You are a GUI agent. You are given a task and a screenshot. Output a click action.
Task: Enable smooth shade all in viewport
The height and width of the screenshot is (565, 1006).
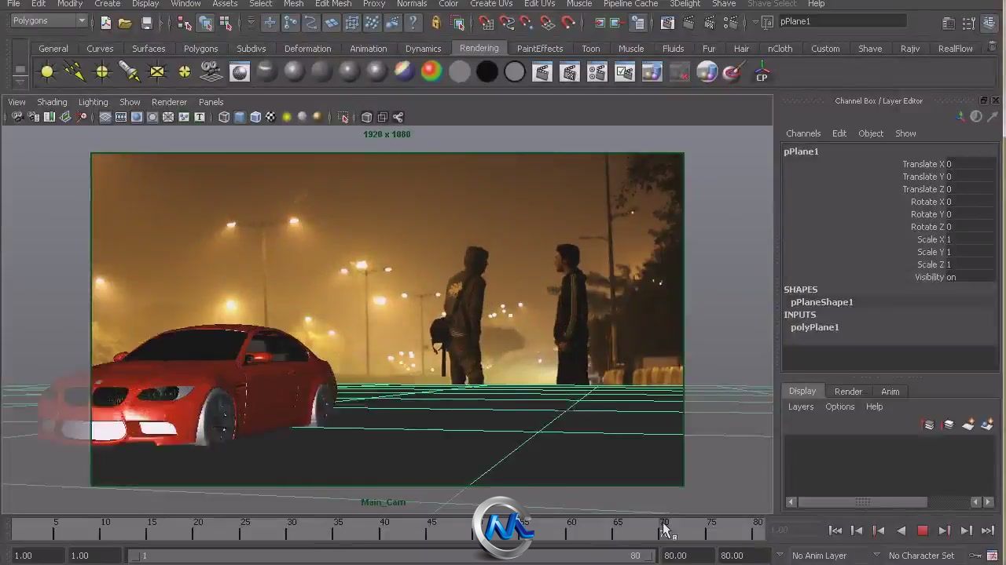point(240,117)
